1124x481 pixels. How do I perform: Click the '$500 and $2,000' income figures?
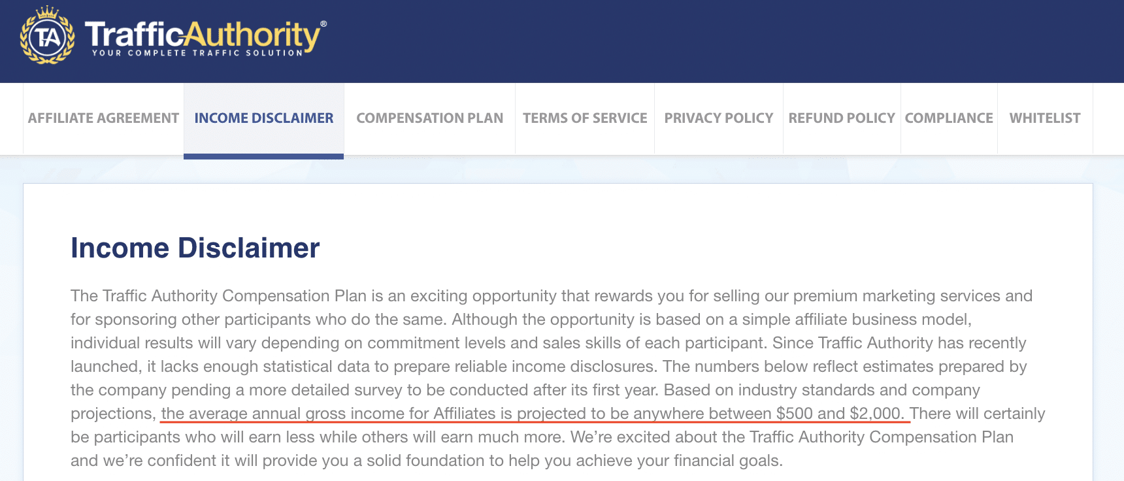pyautogui.click(x=840, y=414)
